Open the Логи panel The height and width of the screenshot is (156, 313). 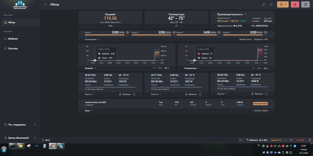pyautogui.click(x=46, y=140)
